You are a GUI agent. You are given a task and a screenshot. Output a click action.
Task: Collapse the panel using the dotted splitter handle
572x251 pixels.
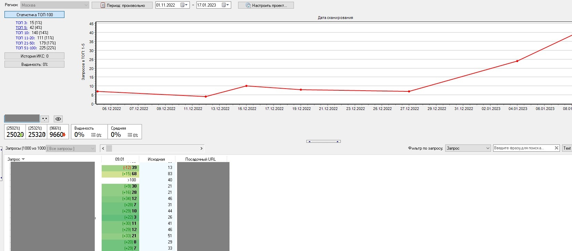[324, 141]
